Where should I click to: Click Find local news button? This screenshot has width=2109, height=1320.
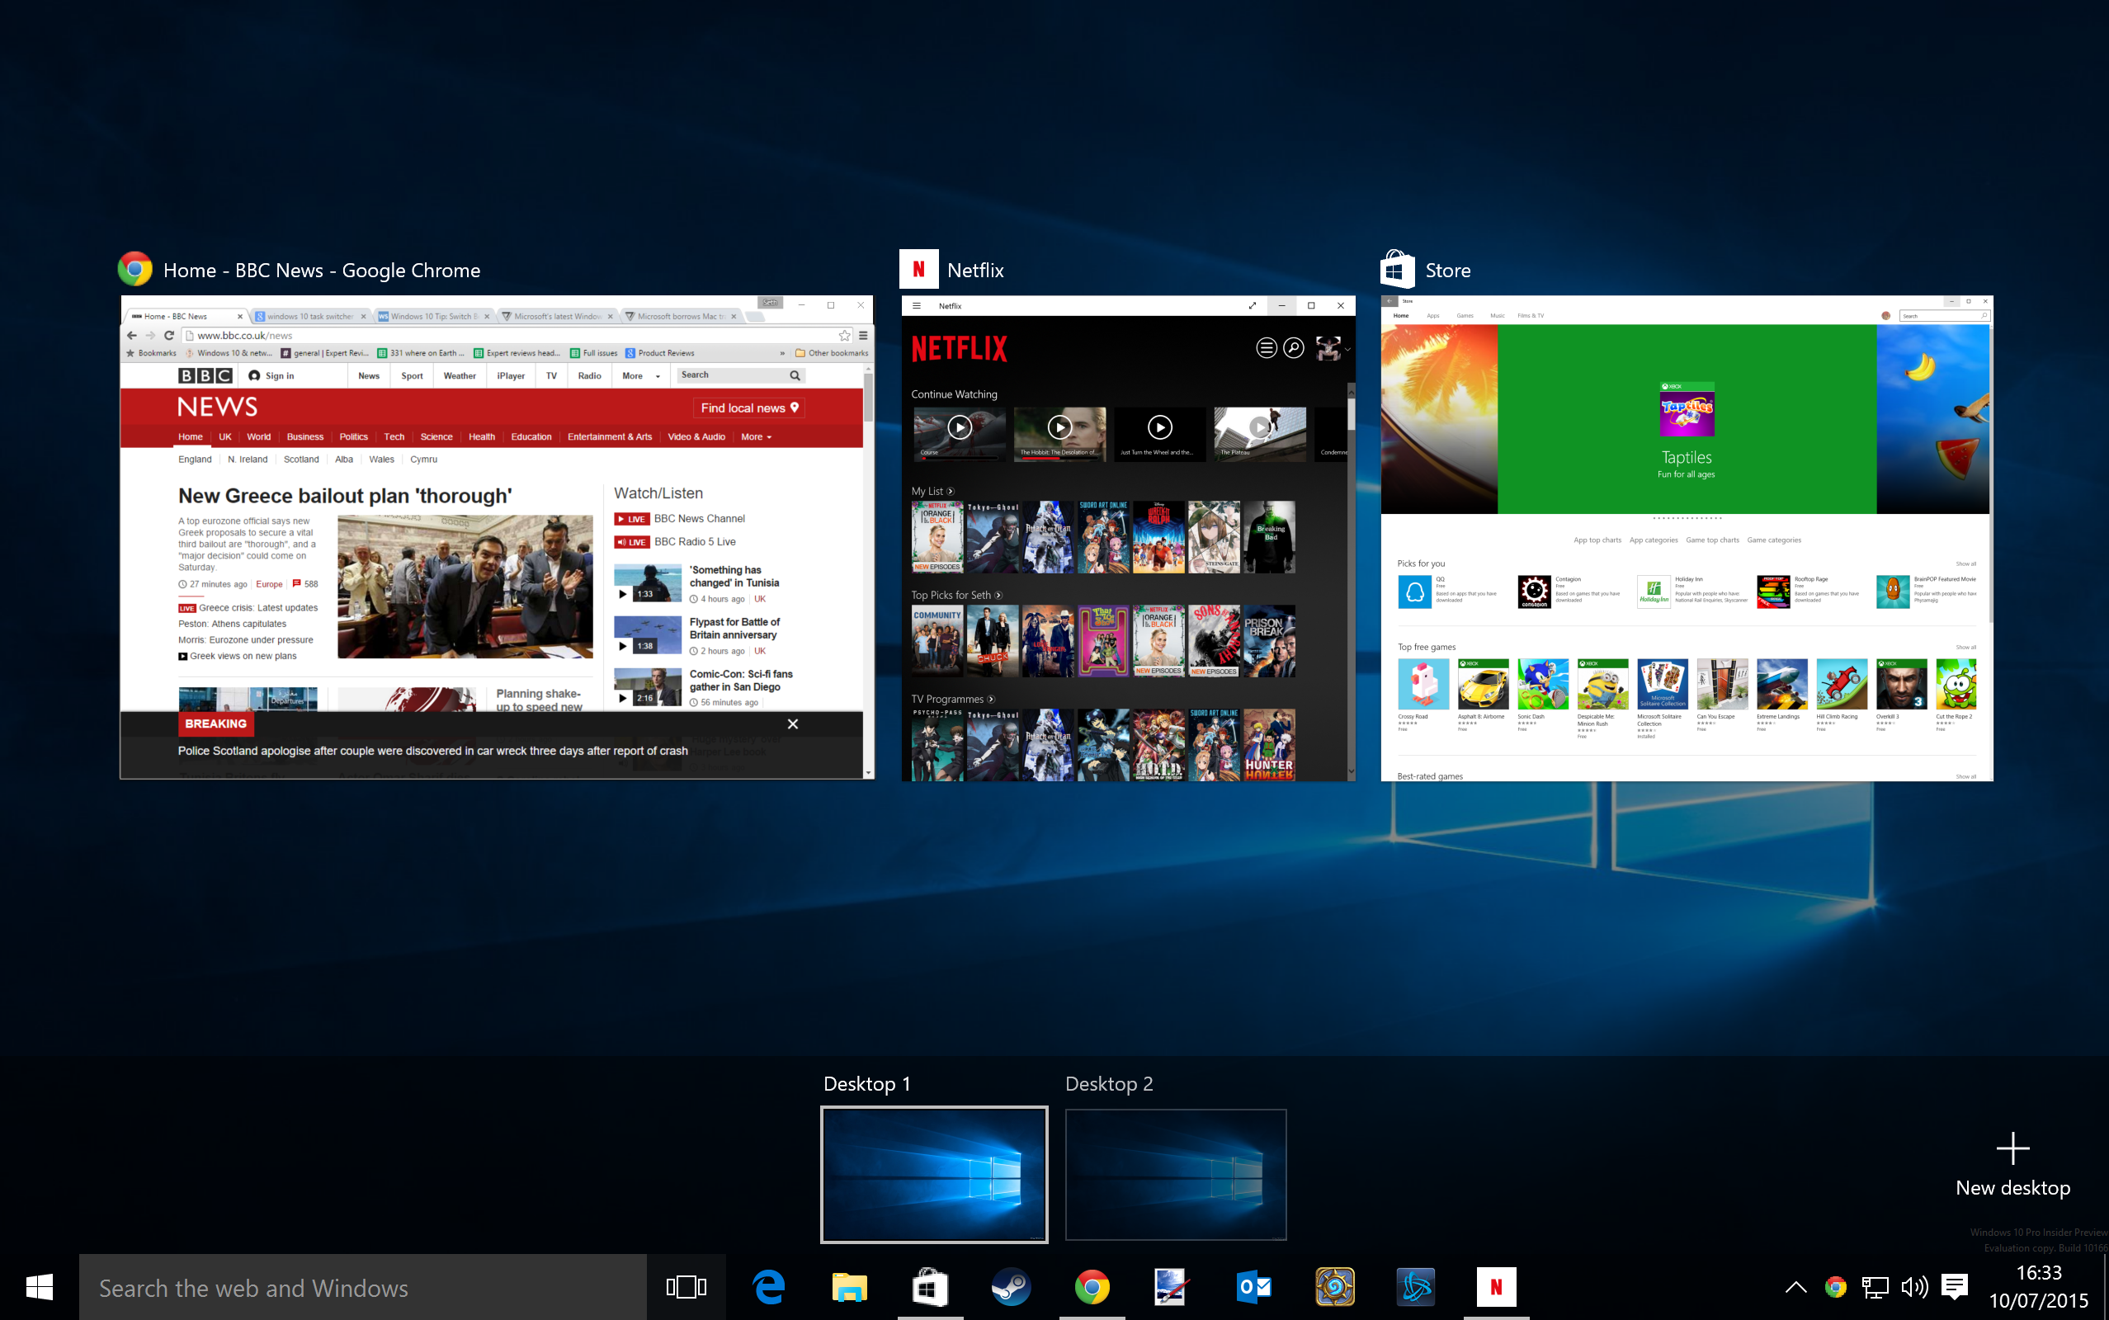(x=749, y=408)
